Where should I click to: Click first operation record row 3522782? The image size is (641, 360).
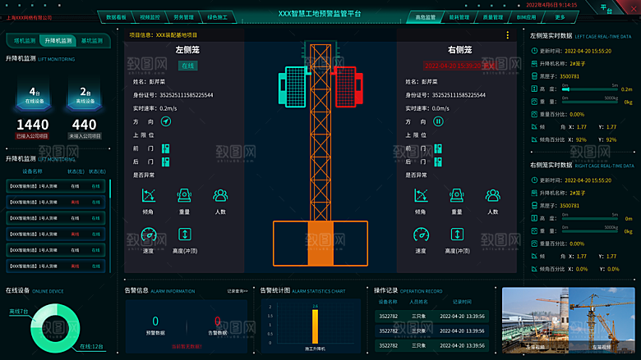tap(431, 317)
